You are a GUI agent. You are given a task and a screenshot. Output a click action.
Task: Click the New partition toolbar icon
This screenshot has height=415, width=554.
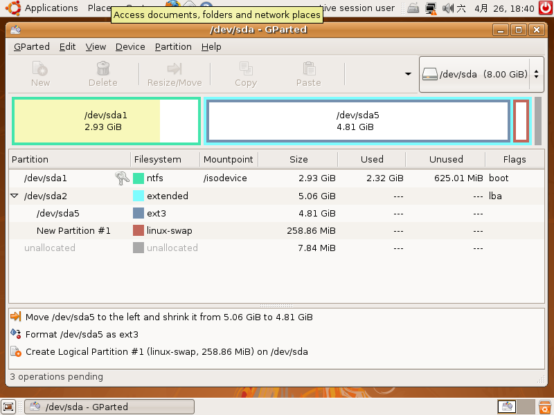point(40,68)
